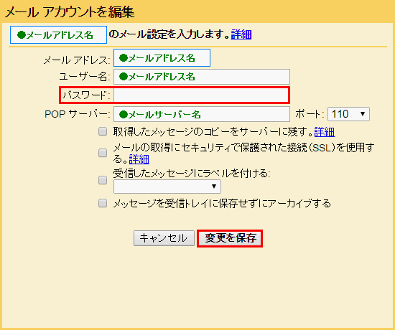
Task: Enable archiving messages skipping inbox checkbox
Action: click(x=103, y=203)
